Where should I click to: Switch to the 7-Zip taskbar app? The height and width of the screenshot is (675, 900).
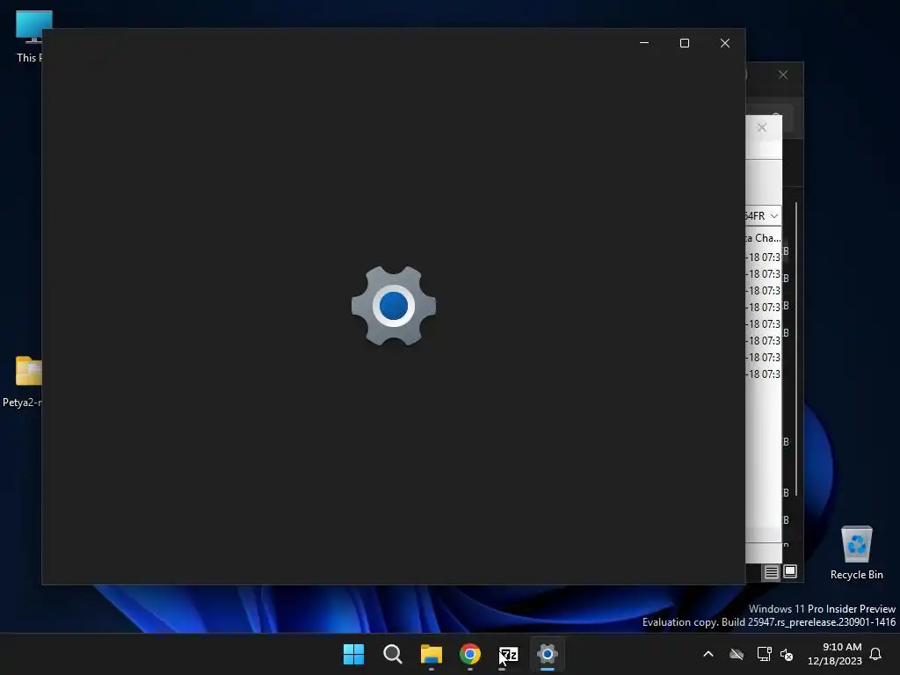(x=509, y=654)
